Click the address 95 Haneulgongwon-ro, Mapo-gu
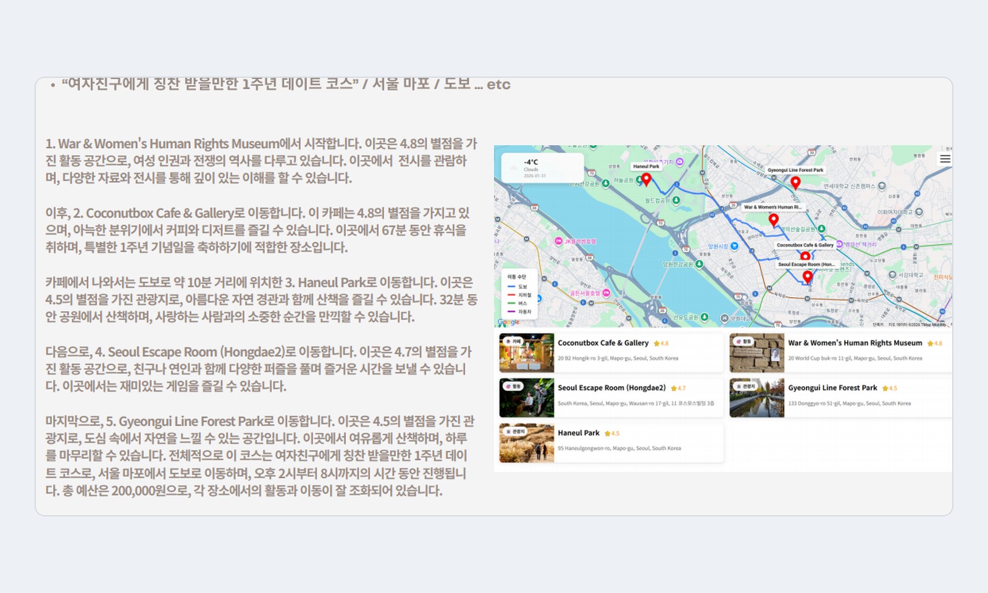The image size is (988, 593). (619, 448)
